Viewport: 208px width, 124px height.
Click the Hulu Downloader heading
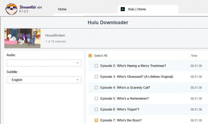pos(108,22)
